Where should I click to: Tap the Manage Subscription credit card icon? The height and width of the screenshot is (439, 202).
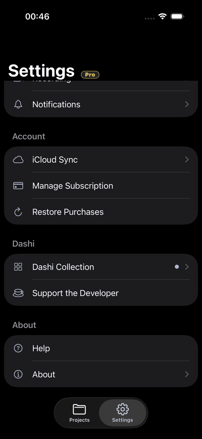18,186
